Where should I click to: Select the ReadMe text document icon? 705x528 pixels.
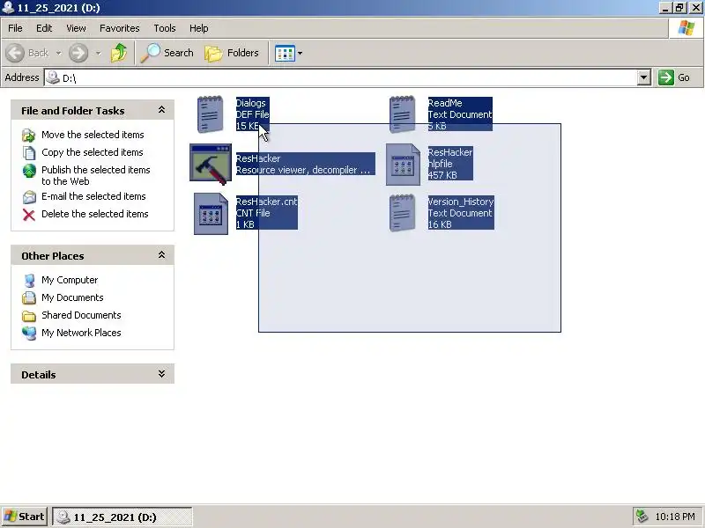click(402, 114)
